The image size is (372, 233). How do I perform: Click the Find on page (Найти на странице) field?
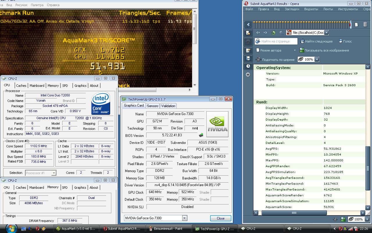click(x=276, y=41)
